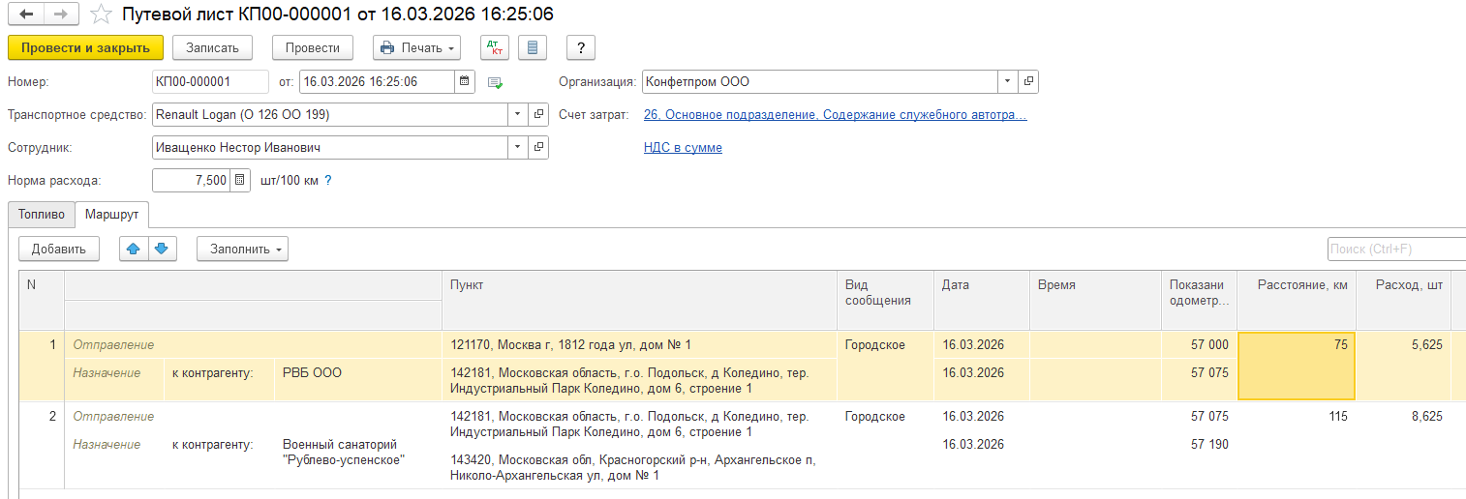
Task: Open calculator for Норма расхода field
Action: coord(239,180)
